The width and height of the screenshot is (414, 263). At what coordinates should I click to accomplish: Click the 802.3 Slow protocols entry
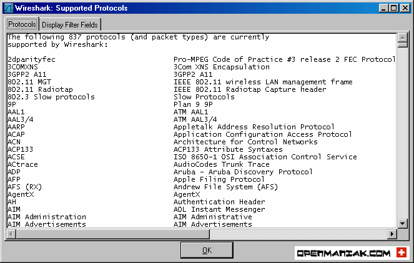[x=51, y=97]
